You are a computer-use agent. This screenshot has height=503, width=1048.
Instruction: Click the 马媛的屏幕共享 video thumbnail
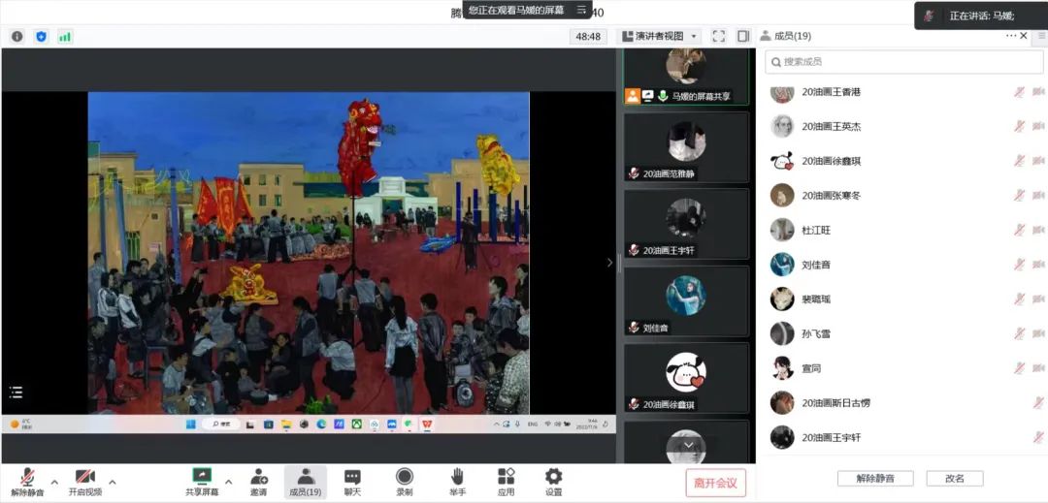(686, 76)
